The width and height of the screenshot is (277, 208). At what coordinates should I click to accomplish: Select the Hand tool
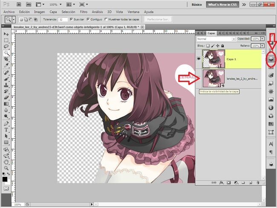coord(6,161)
